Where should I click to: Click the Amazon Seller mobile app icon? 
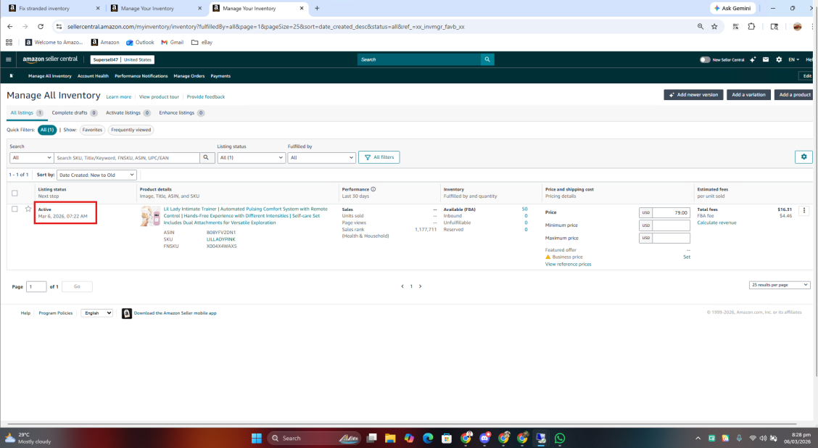[x=127, y=313]
